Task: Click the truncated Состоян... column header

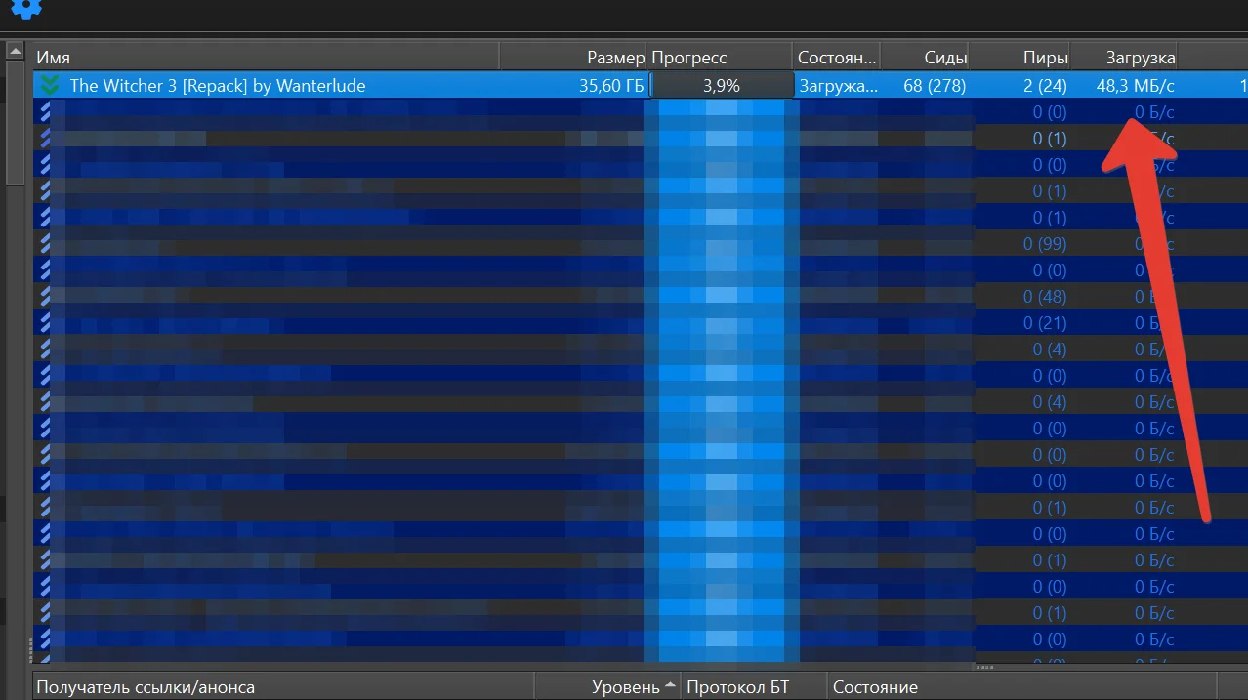Action: point(837,58)
